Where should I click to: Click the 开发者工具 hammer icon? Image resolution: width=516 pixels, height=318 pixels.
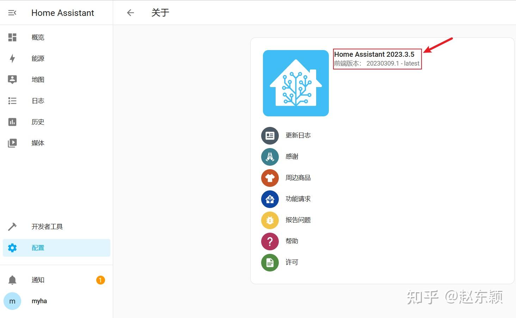(12, 227)
